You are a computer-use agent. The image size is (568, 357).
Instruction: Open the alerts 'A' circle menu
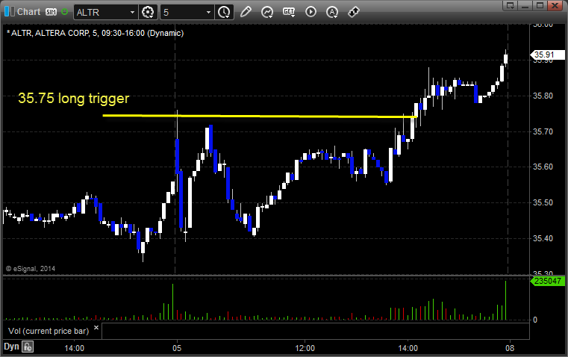(332, 12)
